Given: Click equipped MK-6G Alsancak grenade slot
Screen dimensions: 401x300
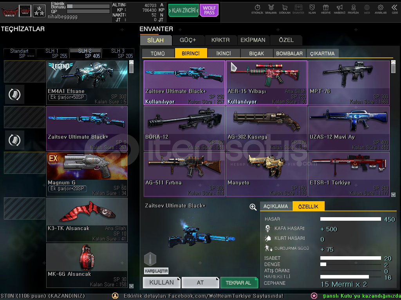Looking at the screenshot, I should coord(87,266).
